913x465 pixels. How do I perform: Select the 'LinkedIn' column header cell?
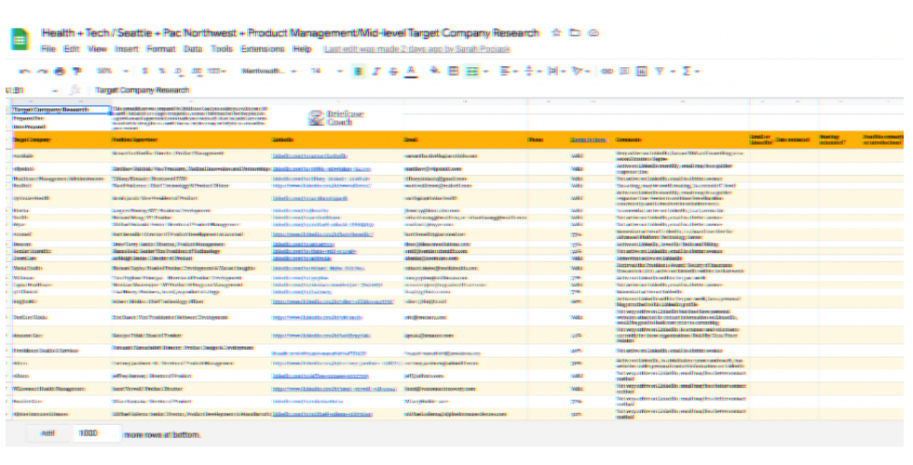pos(336,139)
